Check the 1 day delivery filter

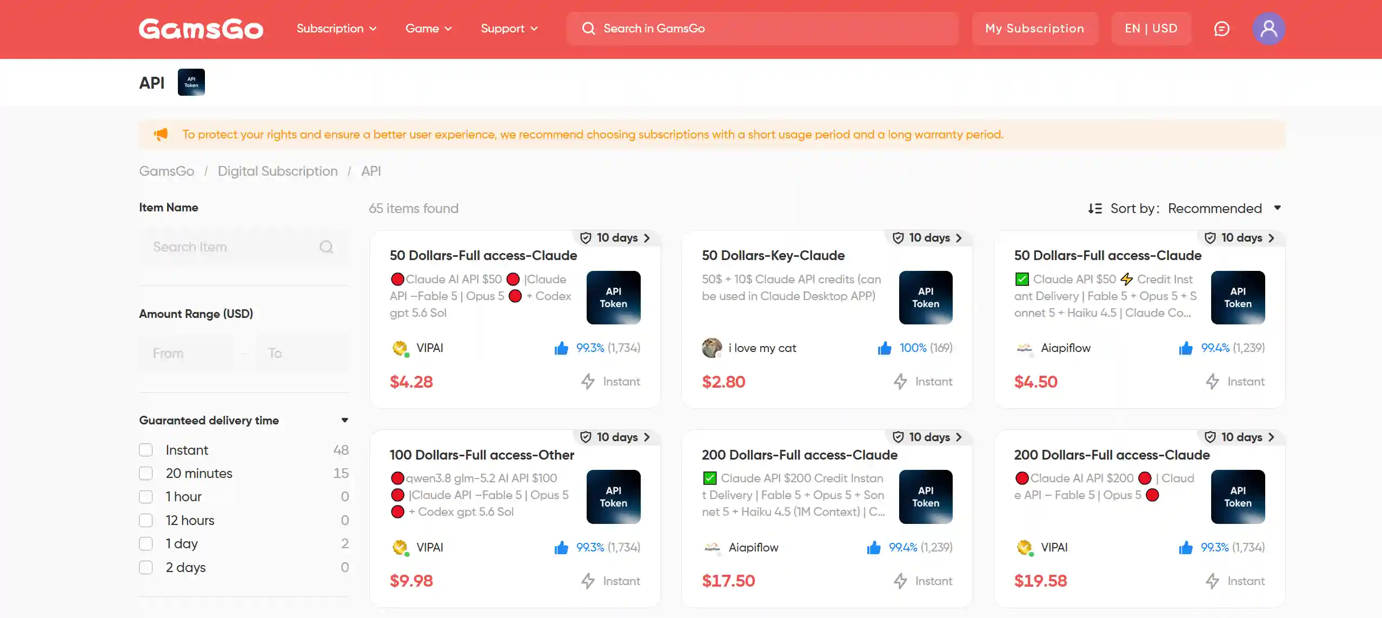pos(146,544)
